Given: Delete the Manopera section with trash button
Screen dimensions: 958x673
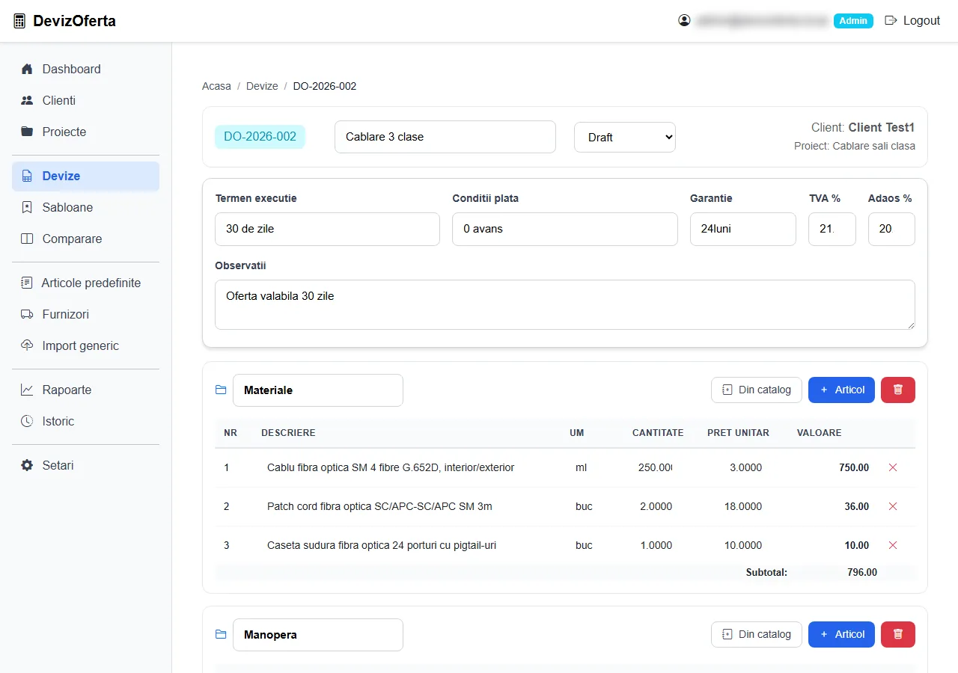Looking at the screenshot, I should click(898, 634).
